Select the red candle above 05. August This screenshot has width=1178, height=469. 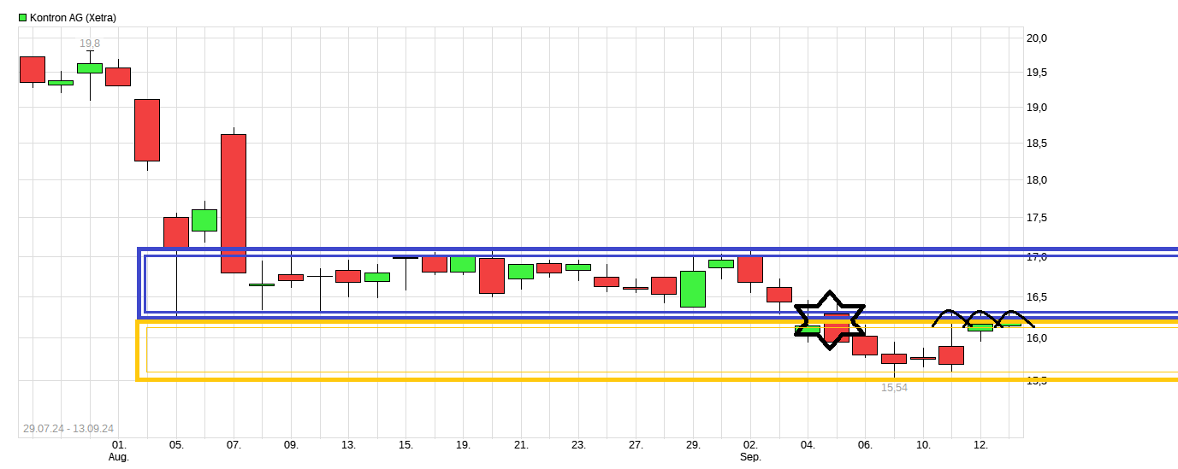[176, 232]
